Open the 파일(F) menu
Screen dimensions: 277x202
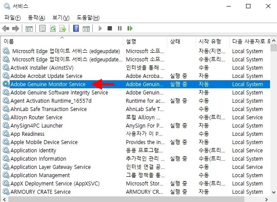click(12, 18)
